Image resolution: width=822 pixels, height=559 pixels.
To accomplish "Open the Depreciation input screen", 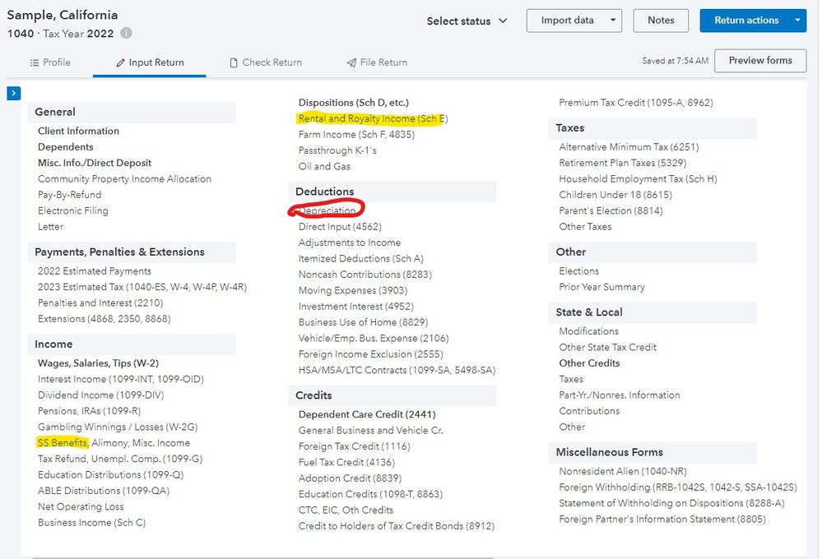I will click(x=327, y=211).
